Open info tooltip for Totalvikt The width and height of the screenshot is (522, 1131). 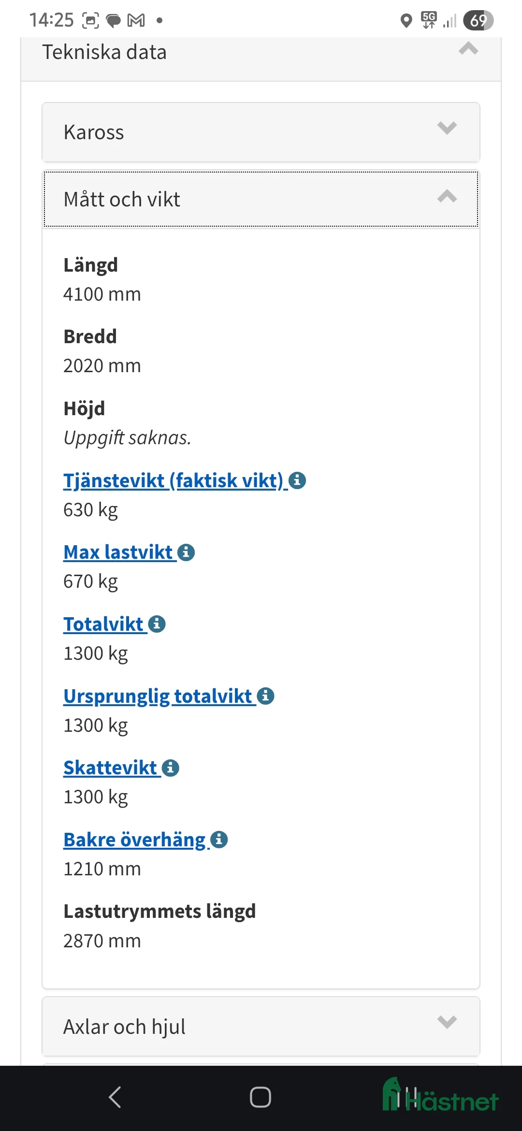pyautogui.click(x=156, y=623)
